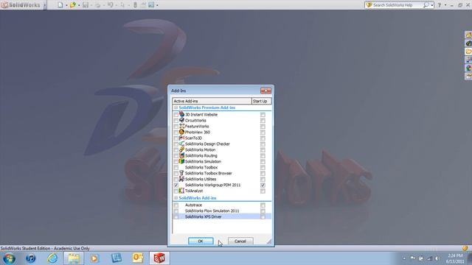
Task: Click the SolidWorks Utilities add-in icon
Action: (x=181, y=179)
